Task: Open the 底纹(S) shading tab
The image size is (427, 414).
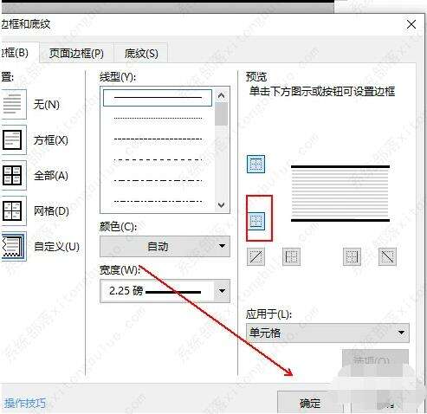Action: click(141, 53)
